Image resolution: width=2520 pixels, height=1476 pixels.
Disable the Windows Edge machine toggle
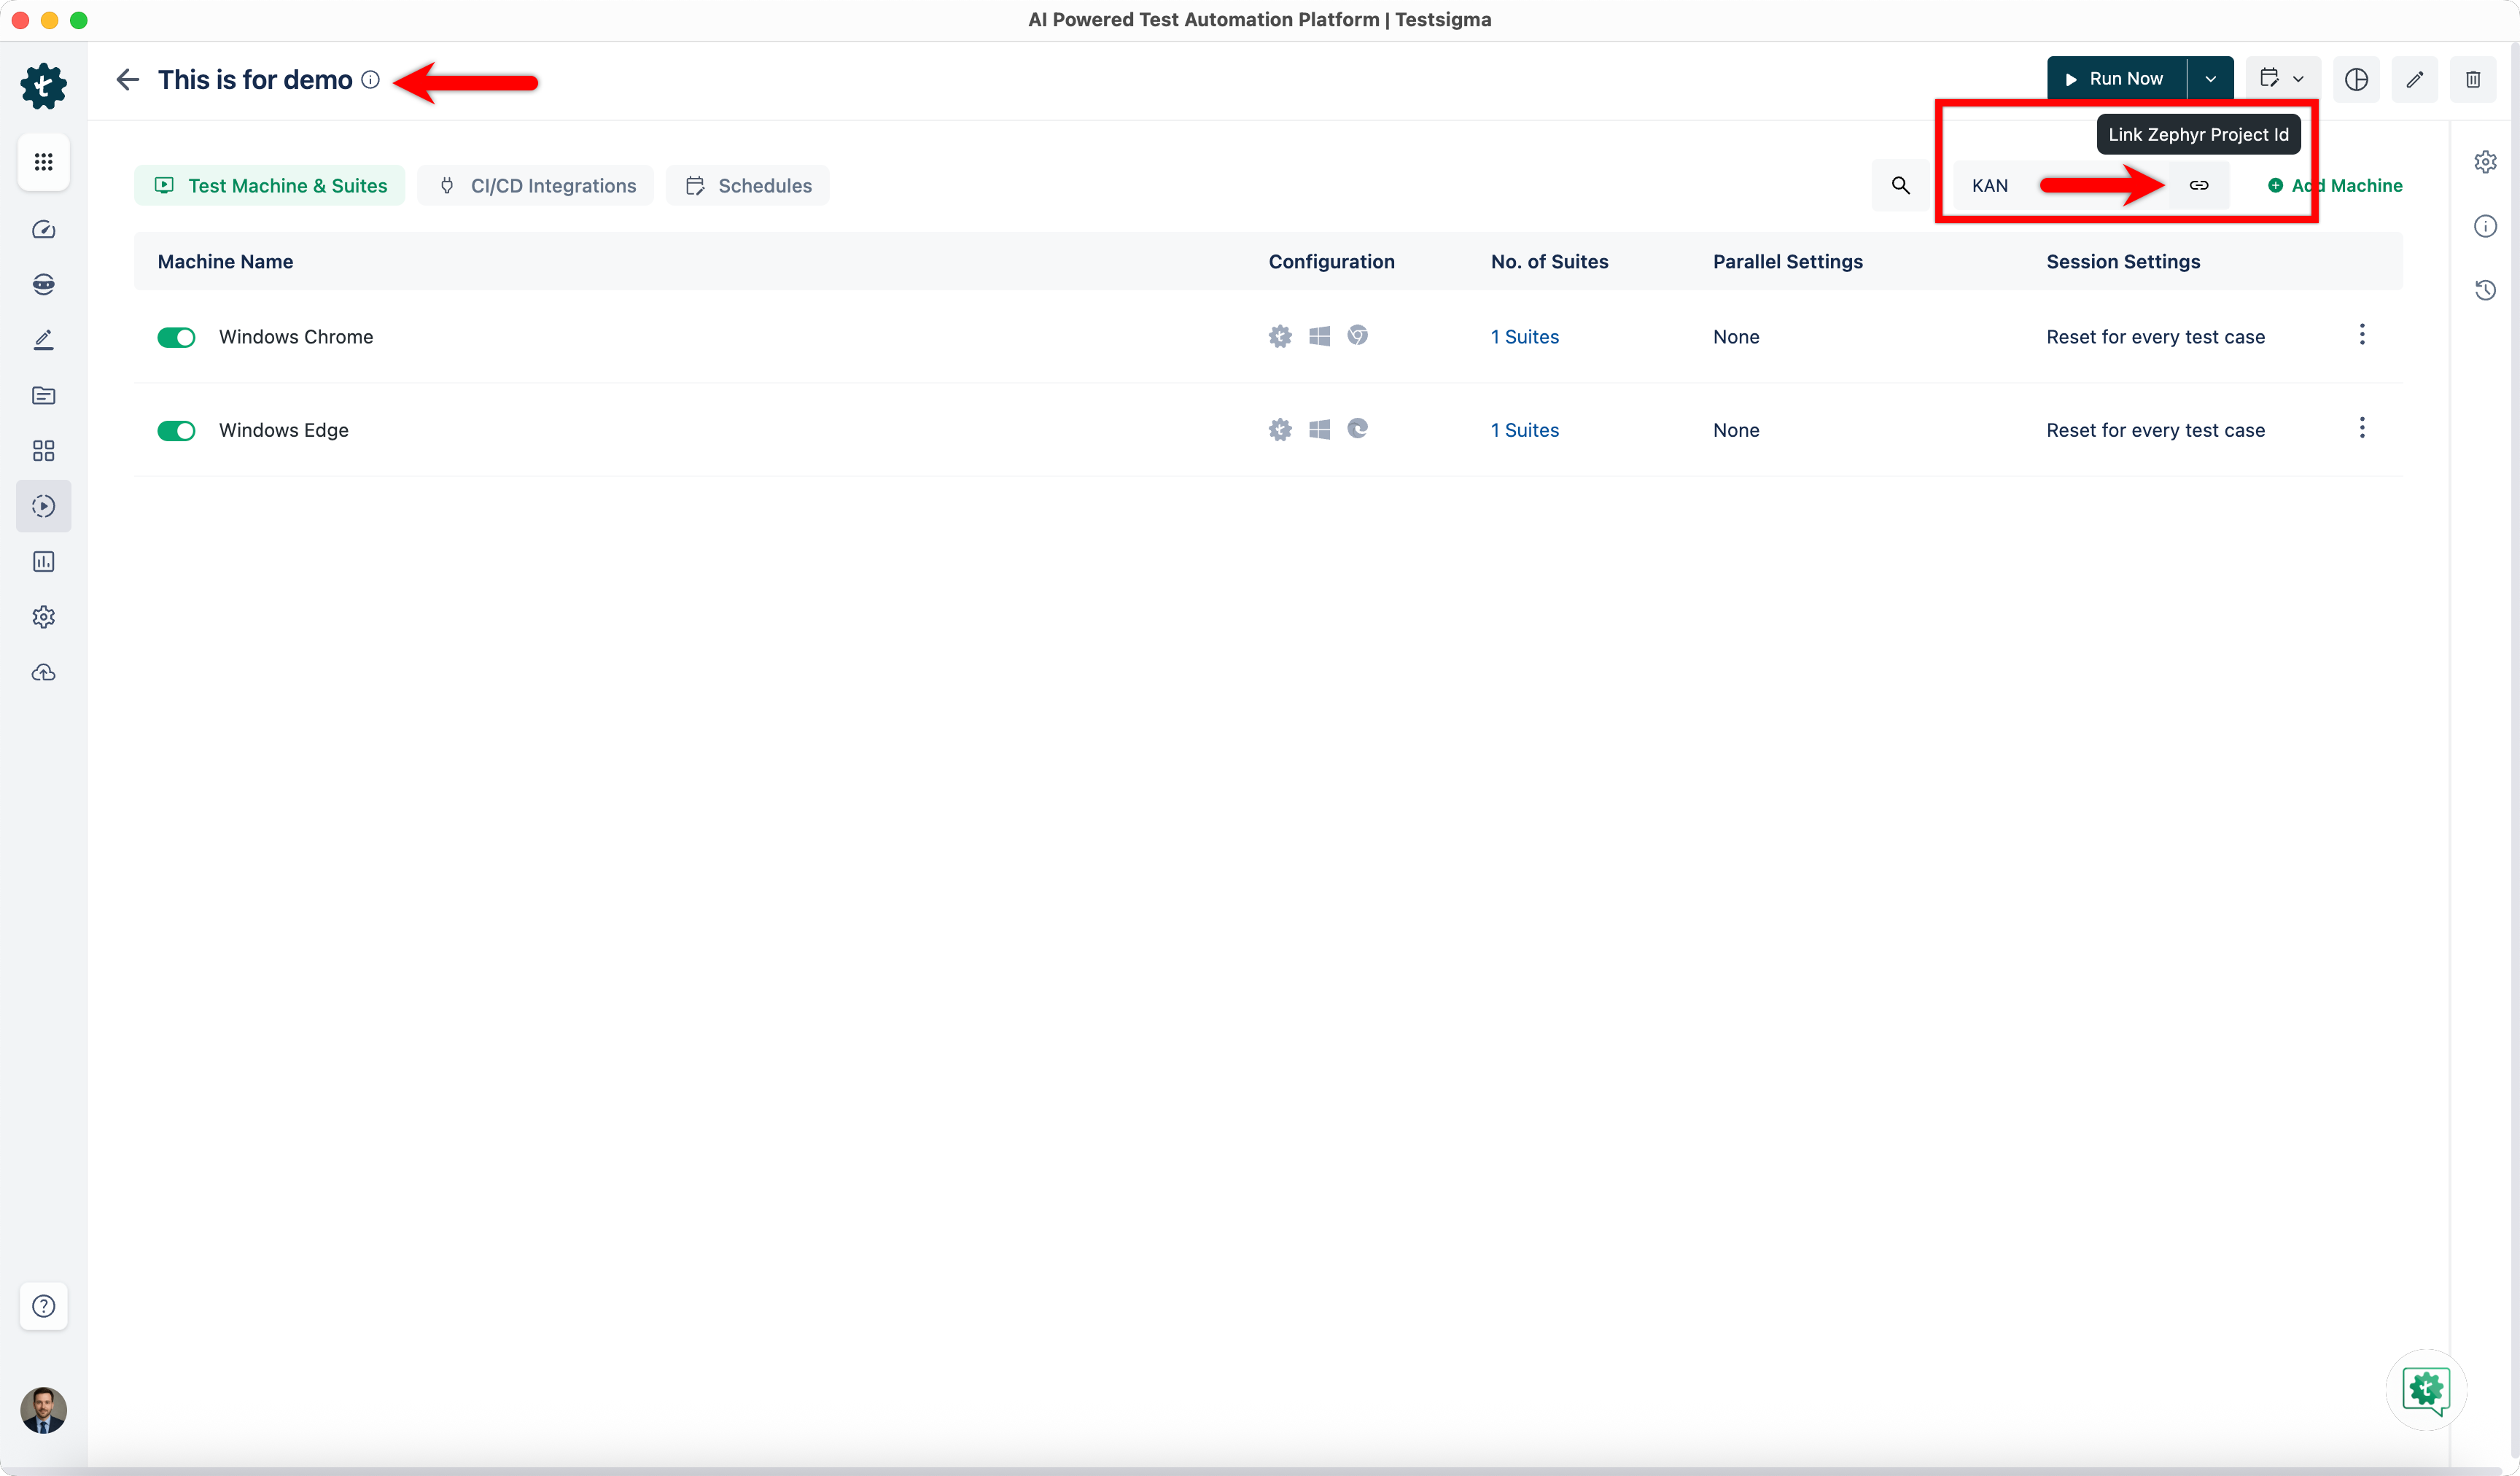coord(176,430)
